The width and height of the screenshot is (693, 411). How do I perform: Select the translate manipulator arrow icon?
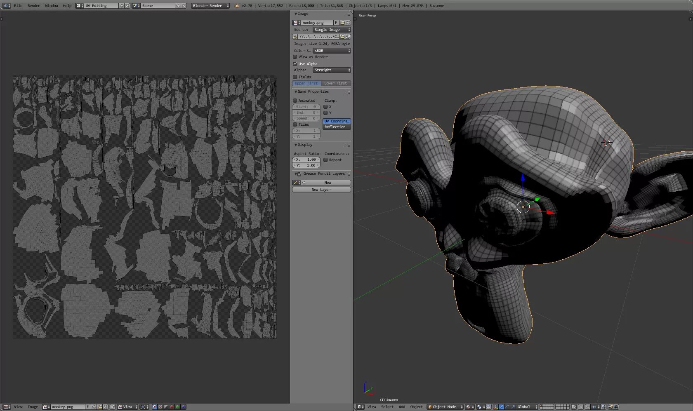502,407
